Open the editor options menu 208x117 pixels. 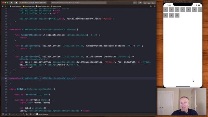tap(151, 6)
